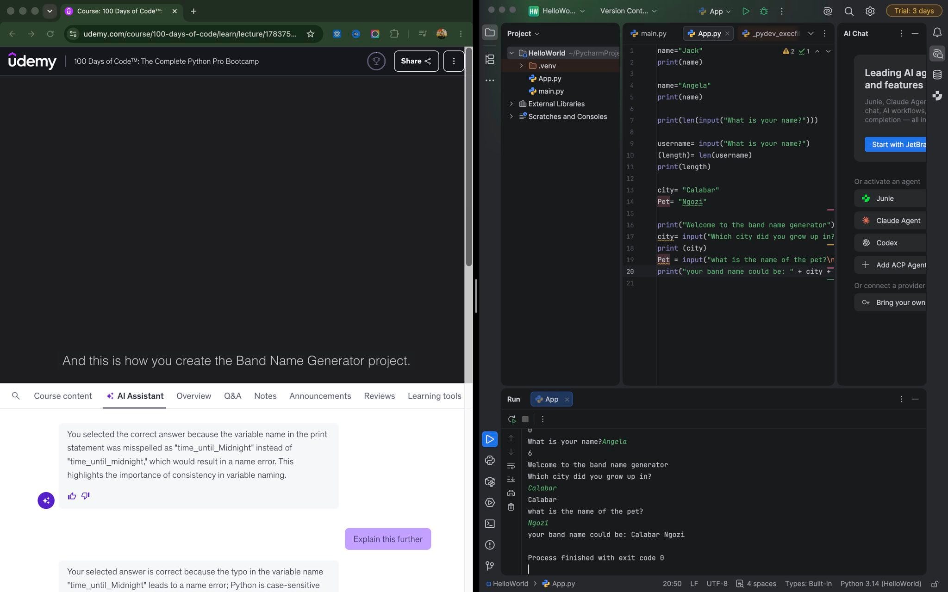
Task: Open the App run configuration dropdown
Action: coord(715,11)
